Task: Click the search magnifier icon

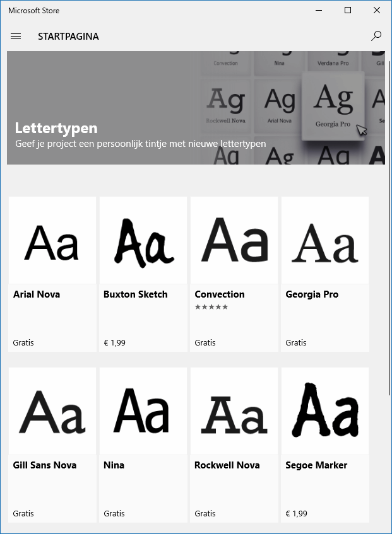Action: (376, 36)
